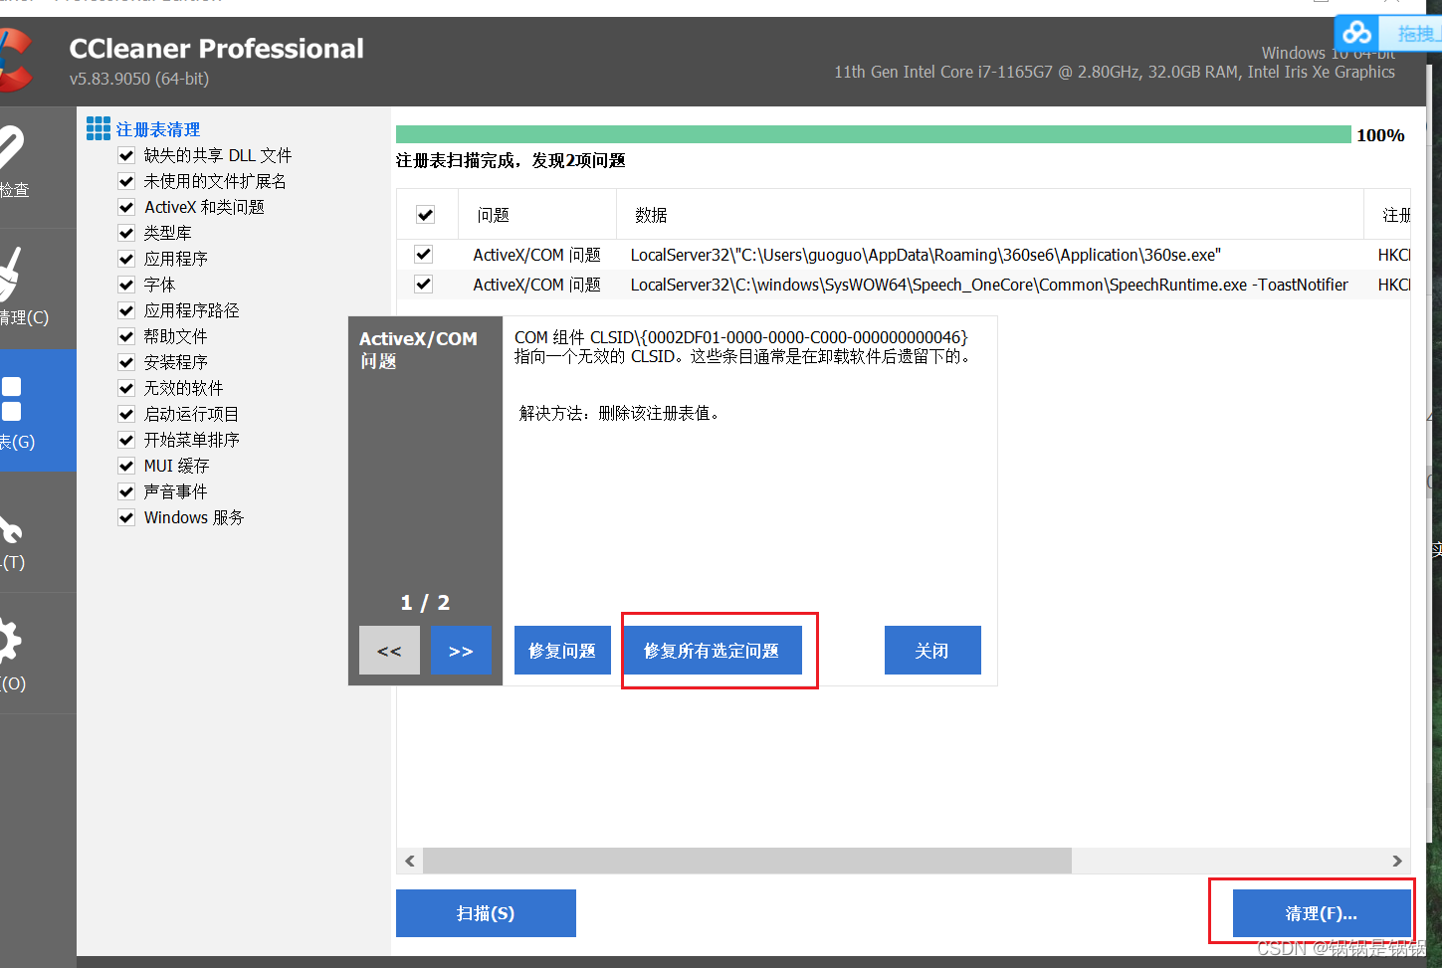Toggle the 开始菜单排序 checkbox
The image size is (1442, 968).
click(126, 440)
